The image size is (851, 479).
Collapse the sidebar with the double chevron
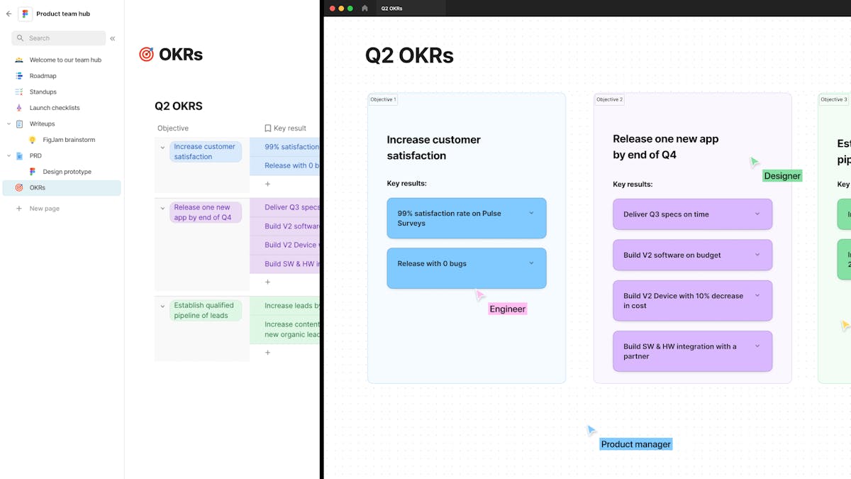pos(113,38)
